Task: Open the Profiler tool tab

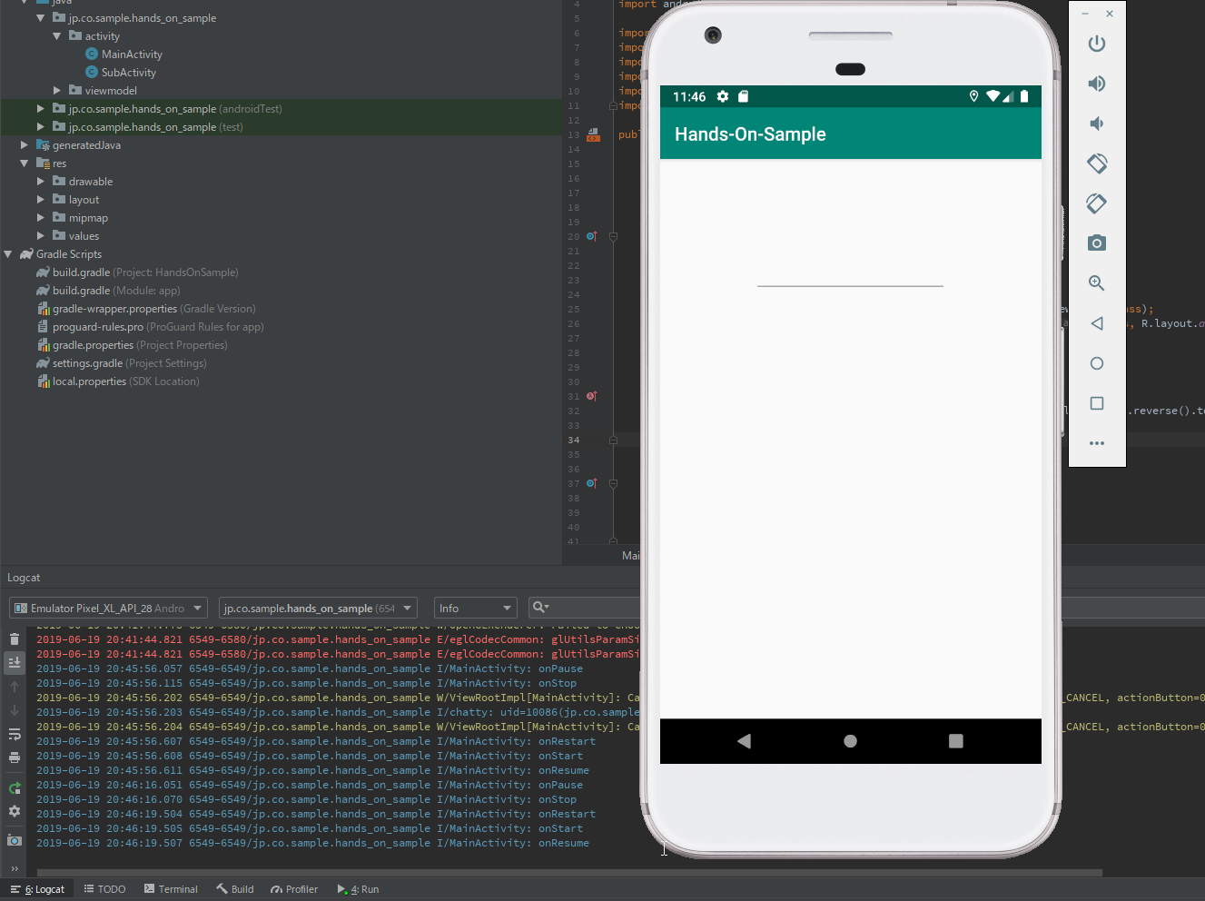Action: click(294, 889)
